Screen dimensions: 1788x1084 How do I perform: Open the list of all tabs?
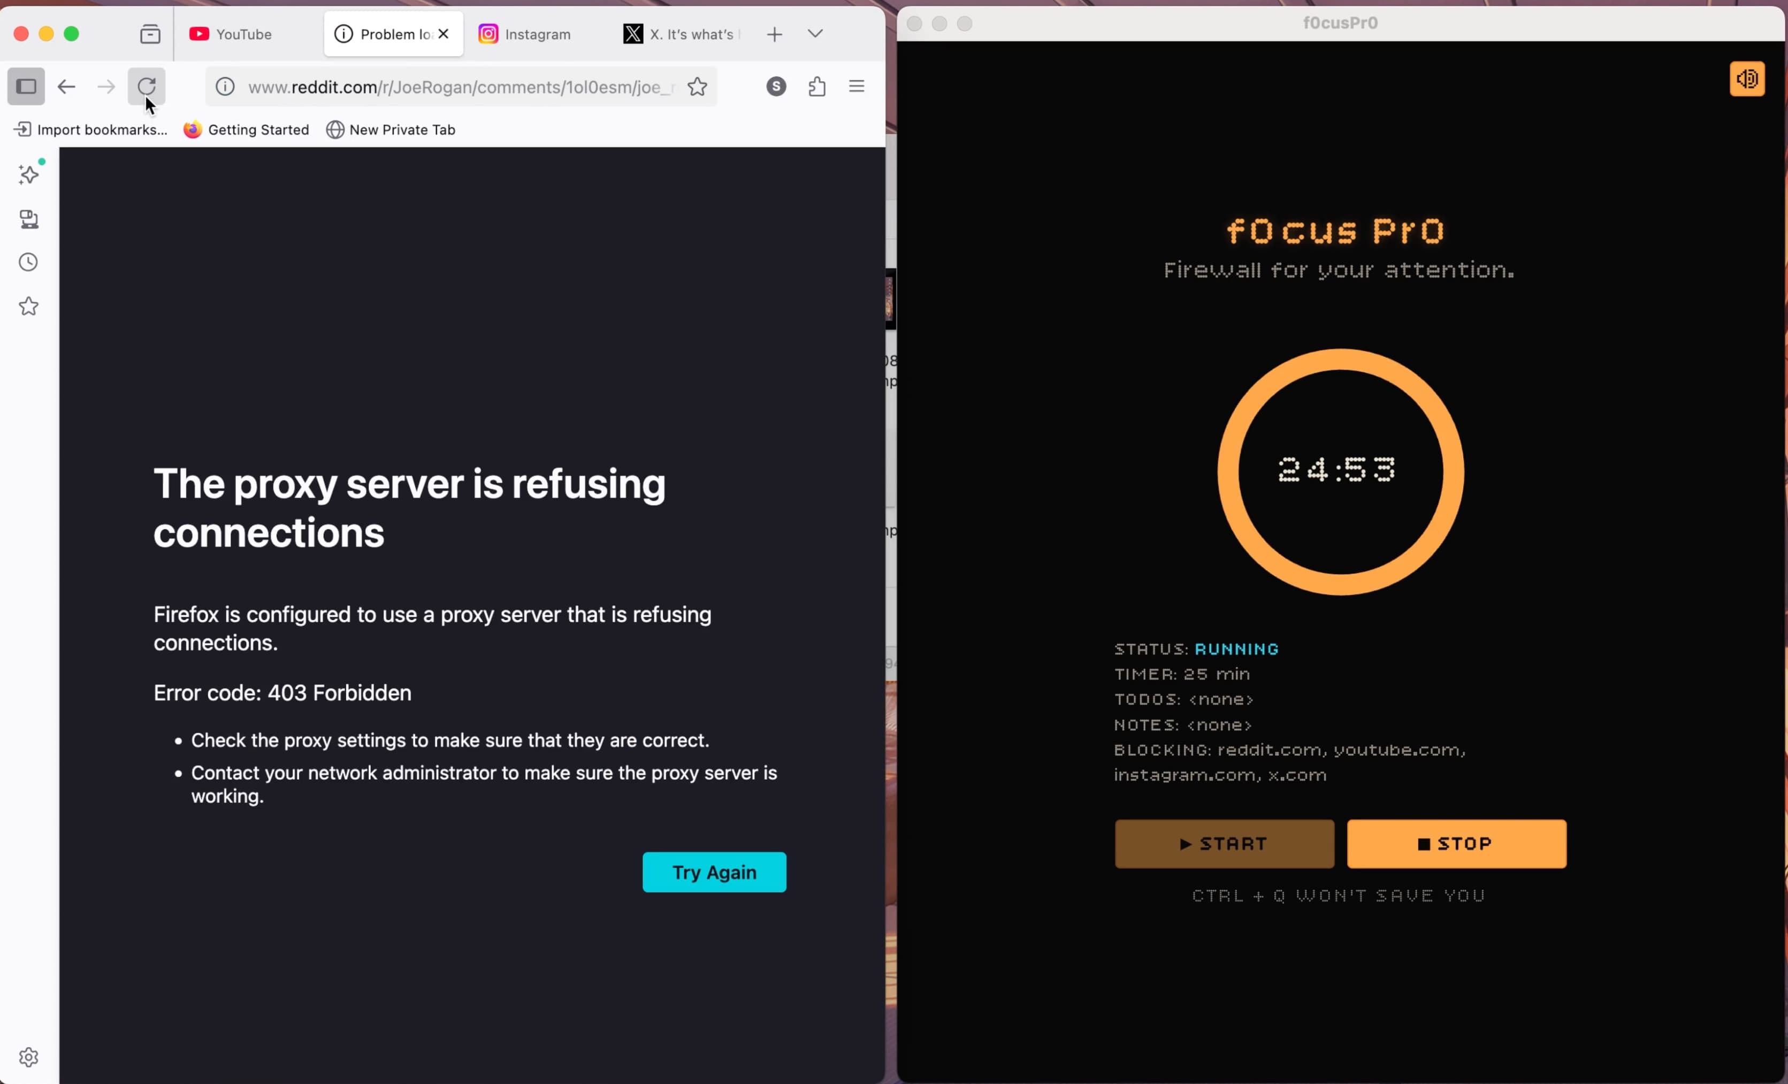pos(814,33)
